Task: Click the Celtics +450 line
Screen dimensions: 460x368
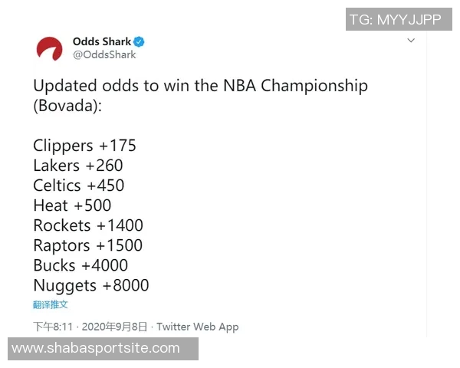Action: click(79, 186)
